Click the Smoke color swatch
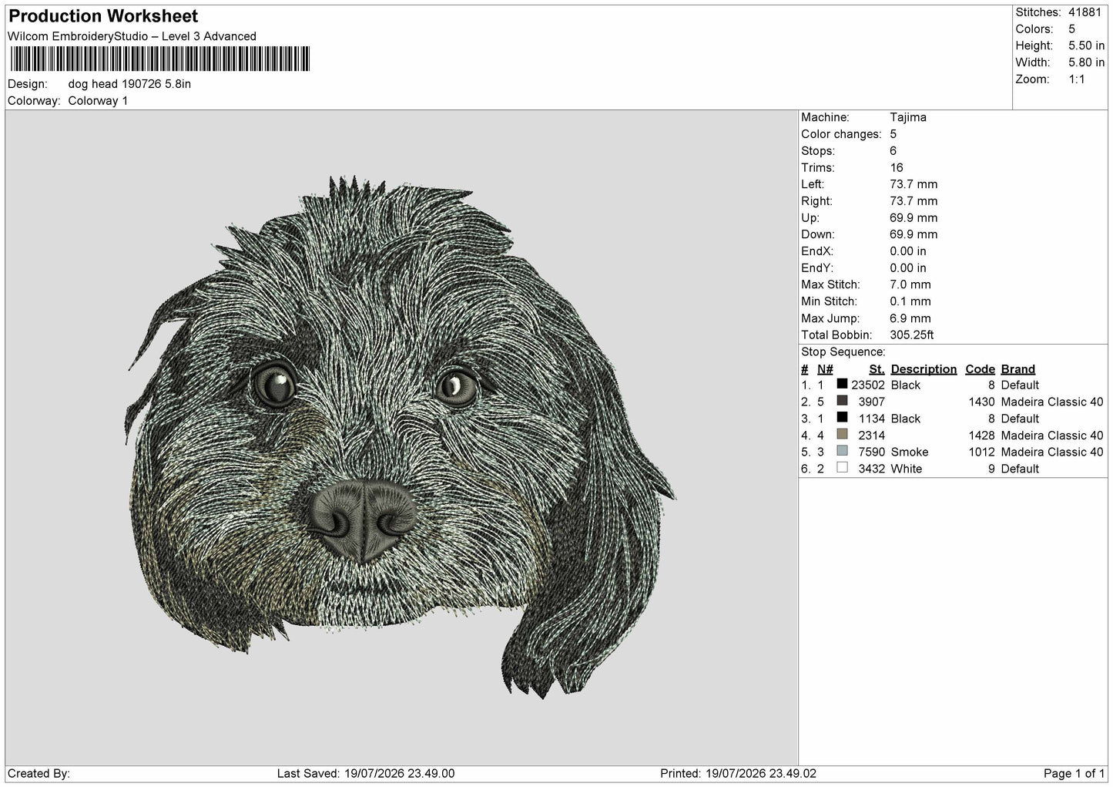The width and height of the screenshot is (1113, 787). pyautogui.click(x=842, y=451)
